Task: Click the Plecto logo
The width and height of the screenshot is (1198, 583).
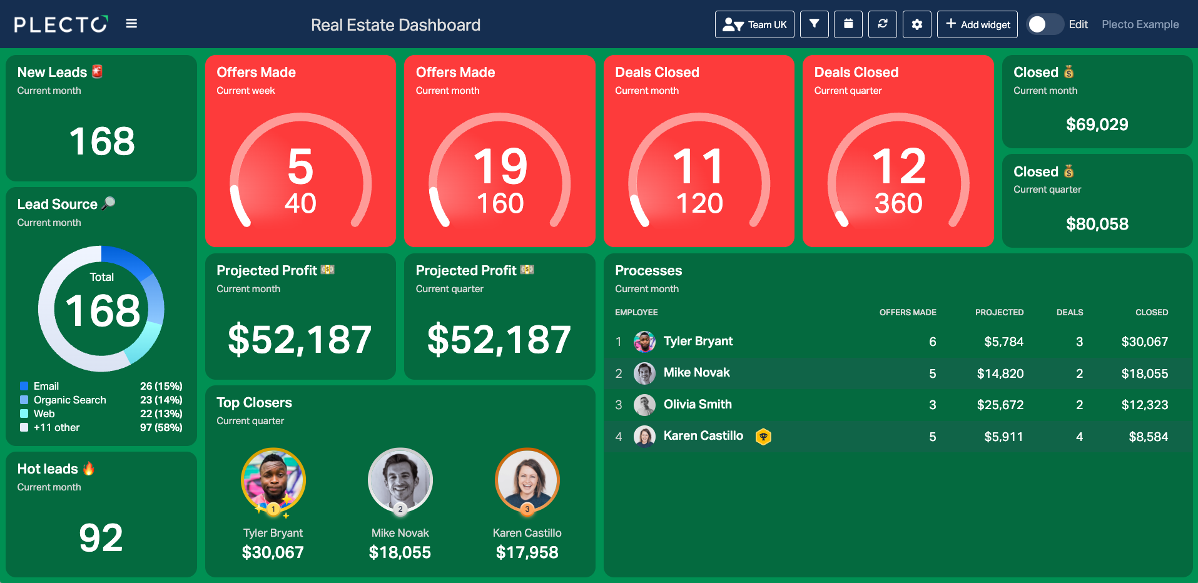Action: pyautogui.click(x=61, y=24)
